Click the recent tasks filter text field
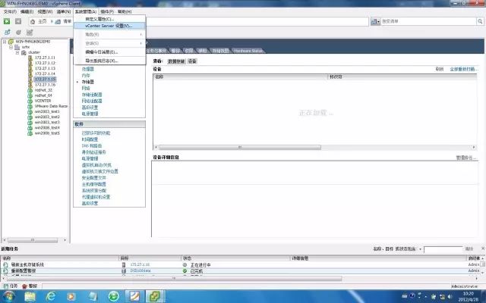The image size is (486, 303). pos(443,249)
